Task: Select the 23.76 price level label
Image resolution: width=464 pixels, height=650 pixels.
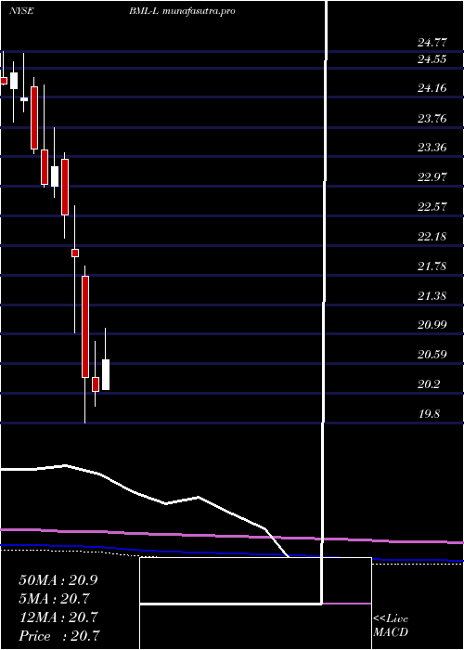Action: click(x=432, y=119)
